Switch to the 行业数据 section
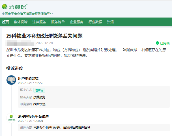 pyautogui.click(x=95, y=22)
